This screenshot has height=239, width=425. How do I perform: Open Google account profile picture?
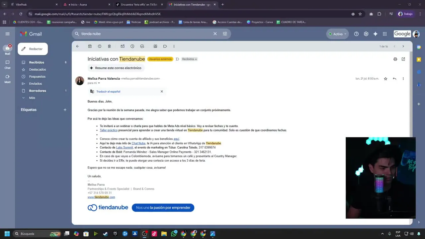[416, 34]
